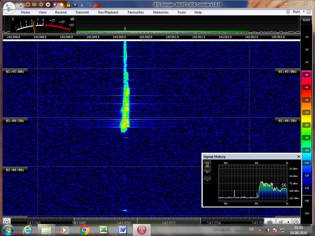Viewport: 315px width, 236px height.
Task: Open the Transmit ribbon tab
Action: [x=82, y=12]
